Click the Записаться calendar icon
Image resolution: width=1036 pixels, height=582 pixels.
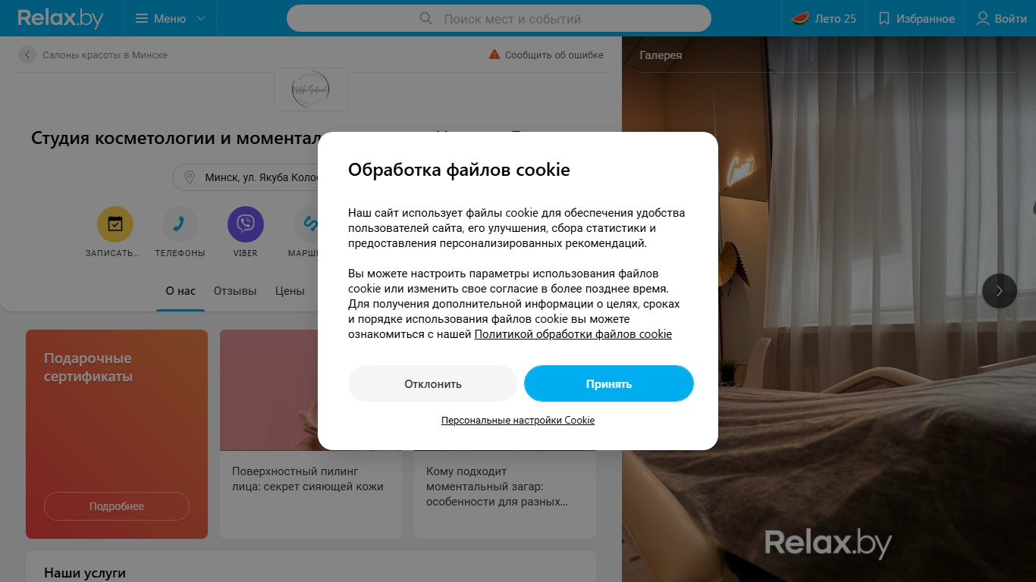[115, 224]
